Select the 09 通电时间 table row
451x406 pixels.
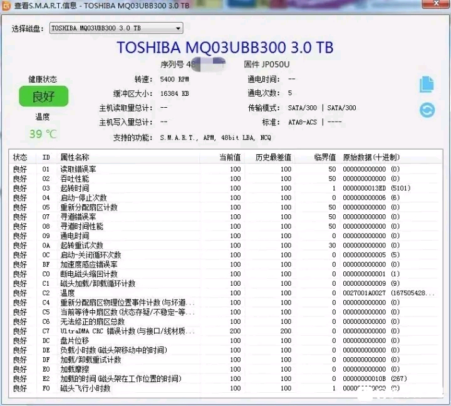click(225, 236)
